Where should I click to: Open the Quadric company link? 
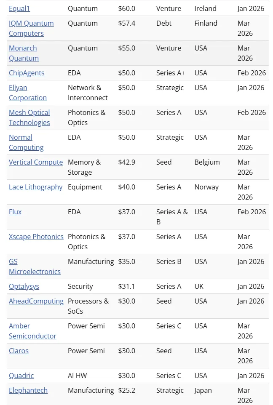[21, 376]
